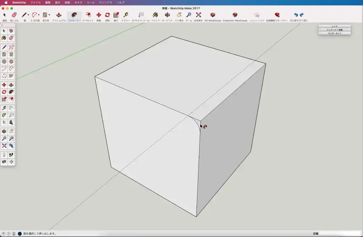Select the 選択 arrow tool in top toolbar
Viewport: 363px width, 237px height.
(x=4, y=15)
